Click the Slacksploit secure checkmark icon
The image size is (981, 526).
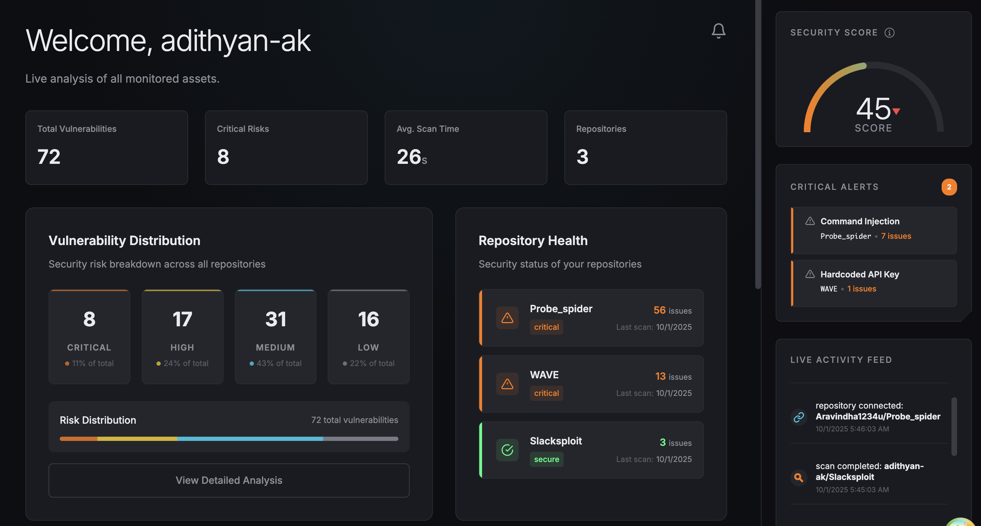coord(507,450)
